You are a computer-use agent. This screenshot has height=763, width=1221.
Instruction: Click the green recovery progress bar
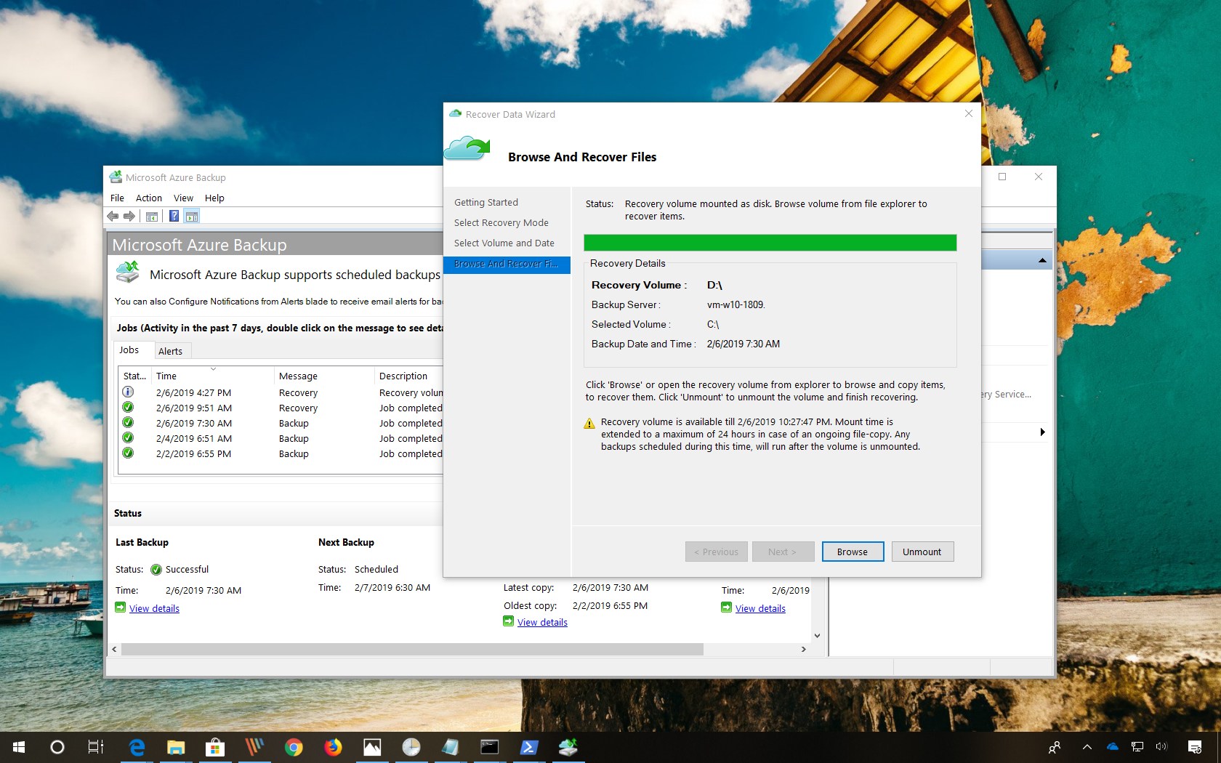(x=770, y=243)
